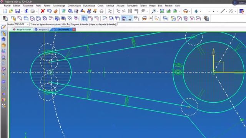Click the grey circle-minus icon
This screenshot has height=138, width=246.
tap(101, 11)
